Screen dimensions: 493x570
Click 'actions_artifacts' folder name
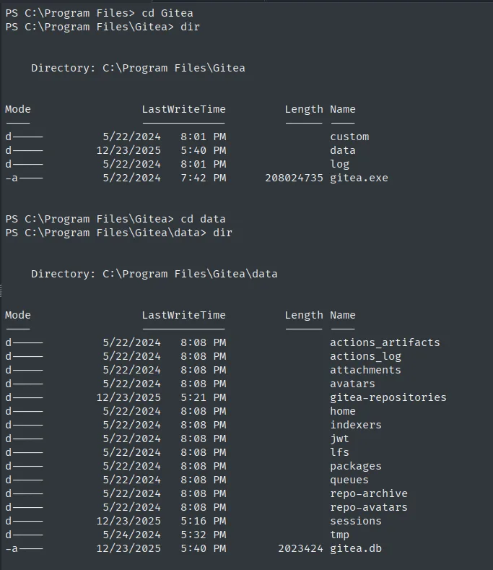[x=385, y=343]
